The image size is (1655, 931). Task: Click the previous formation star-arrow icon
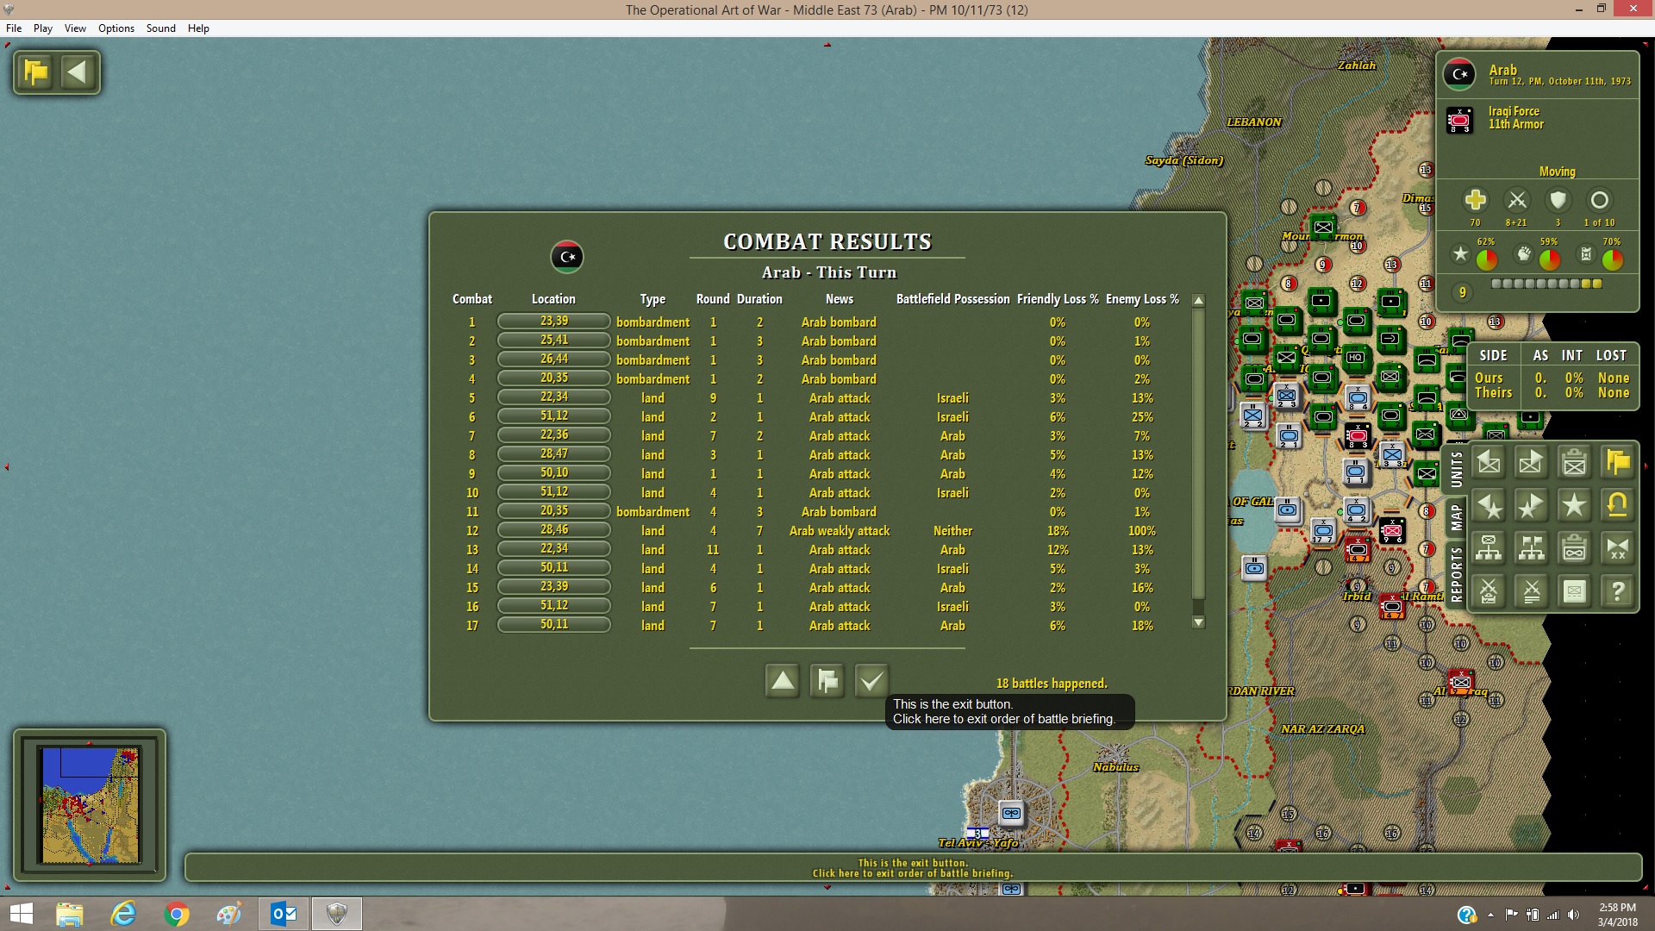tap(1489, 506)
